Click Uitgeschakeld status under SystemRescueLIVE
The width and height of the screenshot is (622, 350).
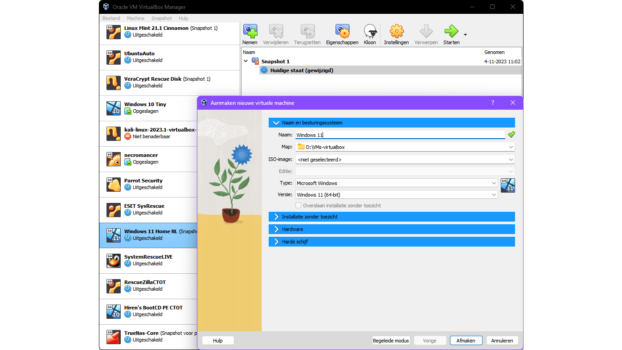coord(147,264)
